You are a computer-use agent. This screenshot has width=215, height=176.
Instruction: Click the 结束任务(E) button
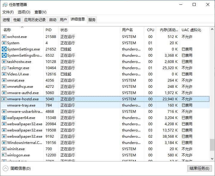(200, 168)
